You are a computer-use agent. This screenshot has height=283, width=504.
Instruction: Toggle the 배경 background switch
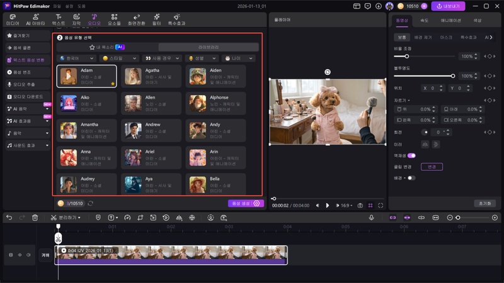pos(411,178)
